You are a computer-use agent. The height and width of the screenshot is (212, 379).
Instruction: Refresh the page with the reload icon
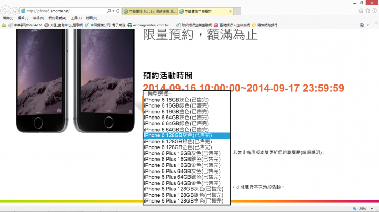coord(118,11)
